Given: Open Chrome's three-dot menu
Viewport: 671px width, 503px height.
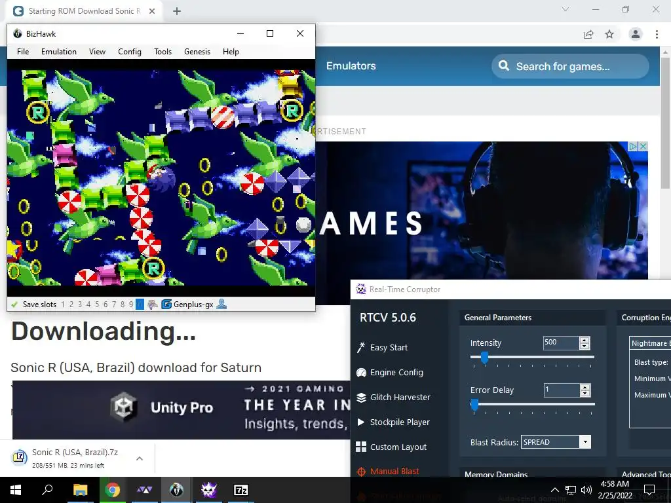Looking at the screenshot, I should coord(657,34).
